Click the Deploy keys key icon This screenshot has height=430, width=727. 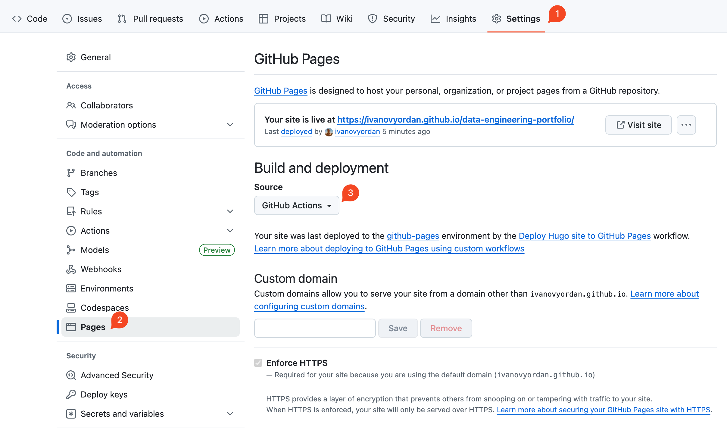pos(71,394)
